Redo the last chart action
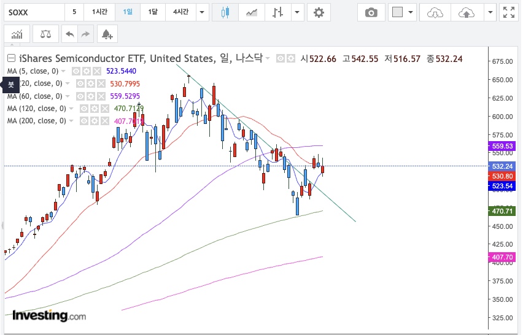The height and width of the screenshot is (335, 523). pos(86,34)
